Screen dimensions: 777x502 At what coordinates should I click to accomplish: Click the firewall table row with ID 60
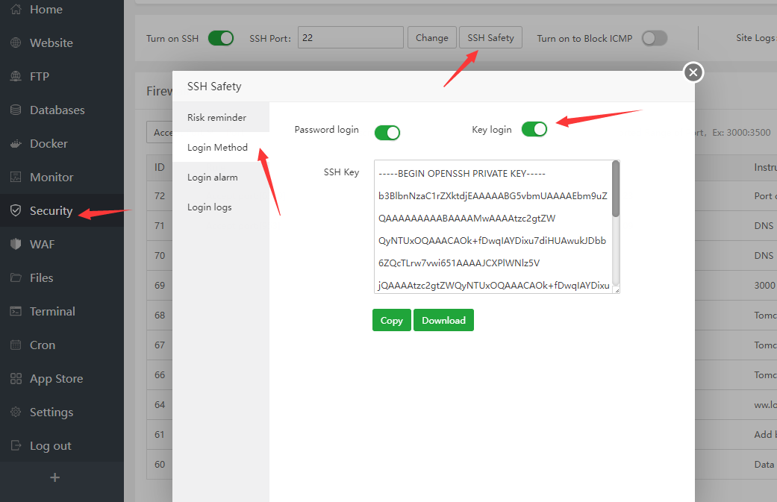click(160, 465)
